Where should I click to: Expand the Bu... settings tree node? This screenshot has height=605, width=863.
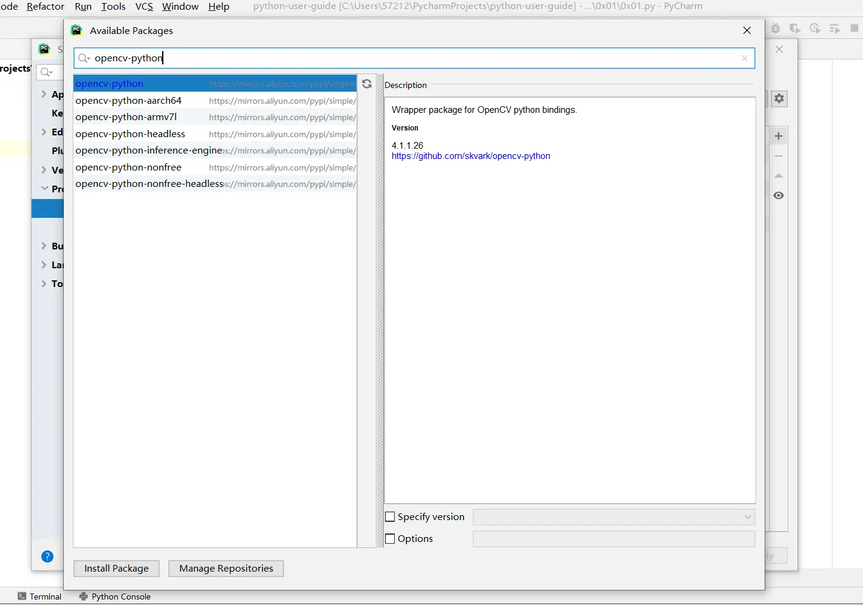tap(44, 246)
